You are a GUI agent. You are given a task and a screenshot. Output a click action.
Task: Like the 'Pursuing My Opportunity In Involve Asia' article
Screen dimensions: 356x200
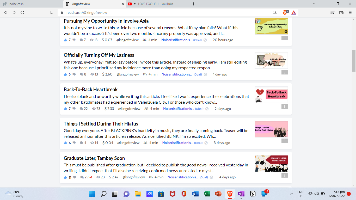(x=65, y=40)
